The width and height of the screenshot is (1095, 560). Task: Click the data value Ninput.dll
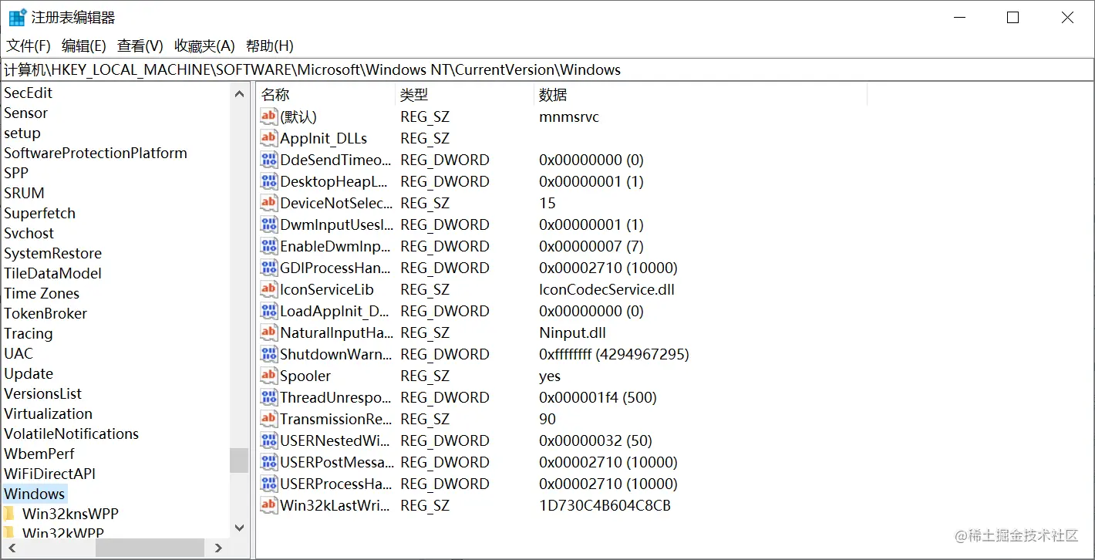point(572,332)
